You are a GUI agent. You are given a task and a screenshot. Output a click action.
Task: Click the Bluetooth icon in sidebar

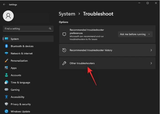coord(6,46)
